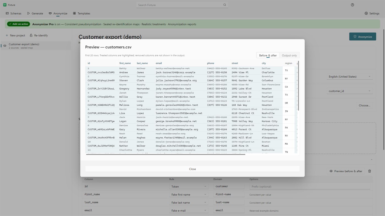
Task: Click the Fixture app logo icon
Action: (5, 5)
